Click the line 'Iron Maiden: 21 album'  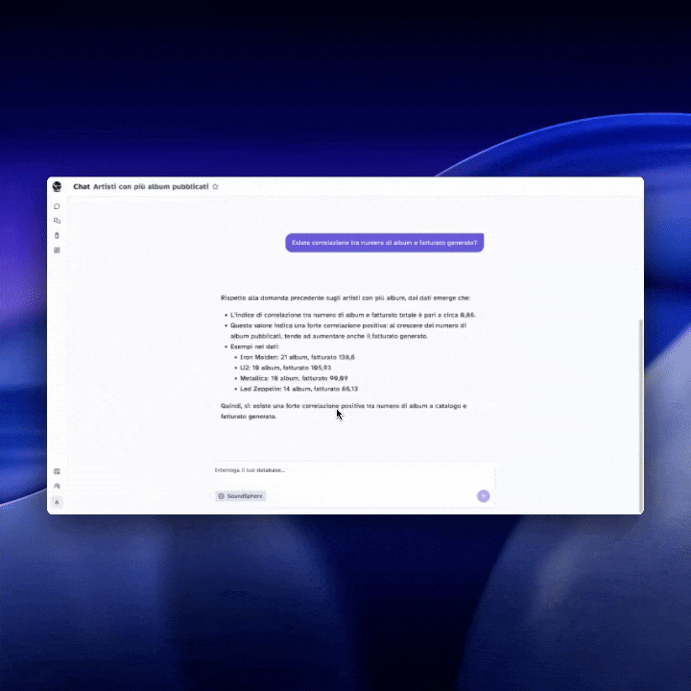pyautogui.click(x=298, y=357)
